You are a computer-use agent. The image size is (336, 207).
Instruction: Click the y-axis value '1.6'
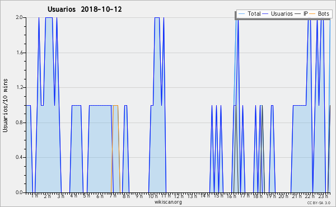tap(20, 53)
